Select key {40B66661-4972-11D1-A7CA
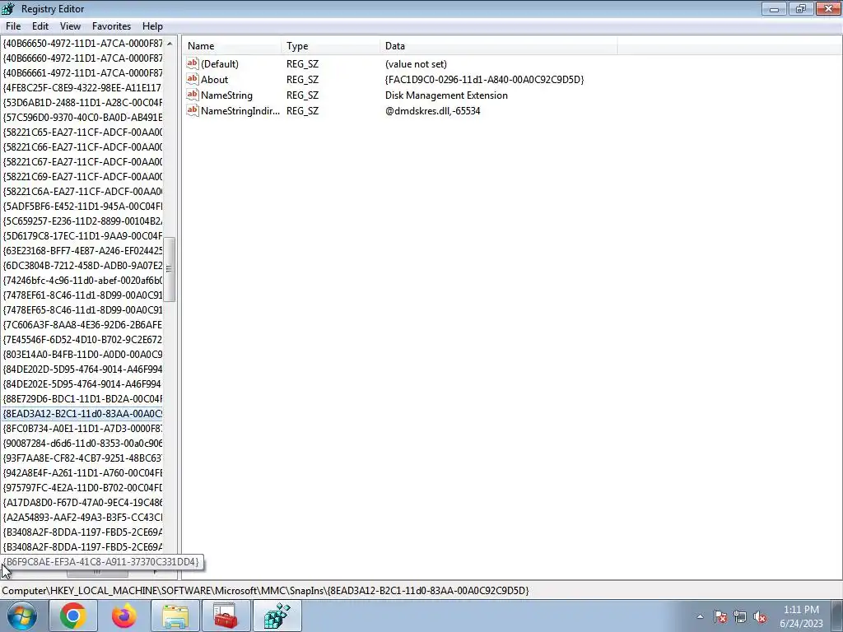This screenshot has height=632, width=843. 82,72
